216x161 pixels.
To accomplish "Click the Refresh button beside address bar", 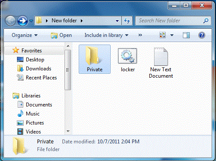I will point(127,21).
